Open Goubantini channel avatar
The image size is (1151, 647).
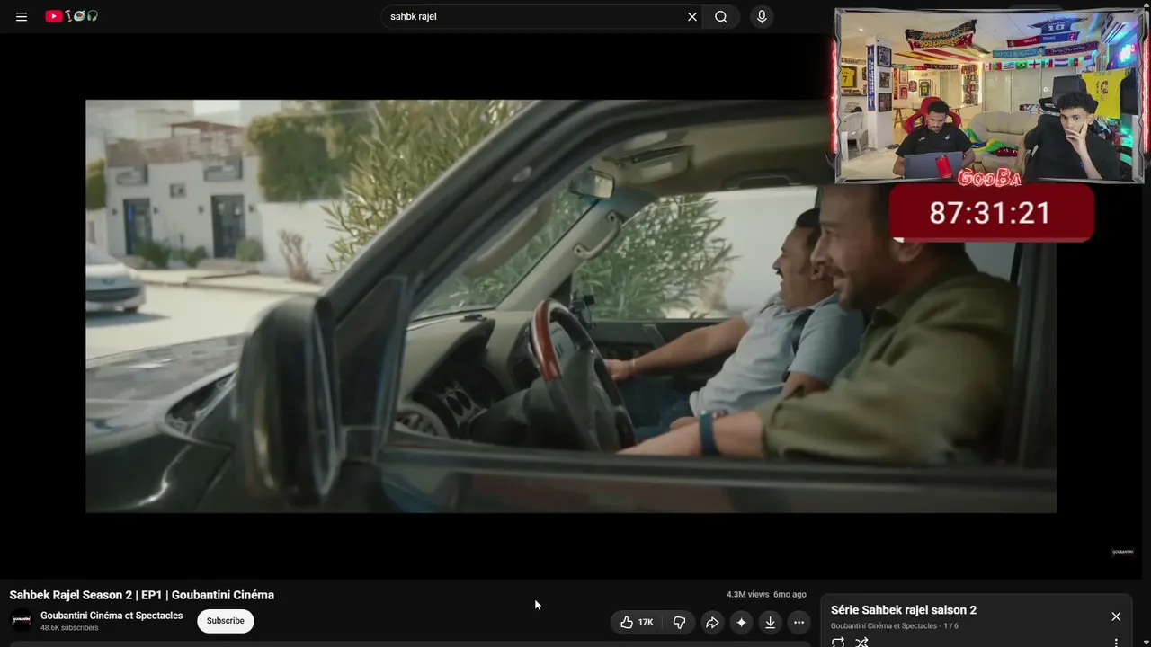[x=22, y=620]
